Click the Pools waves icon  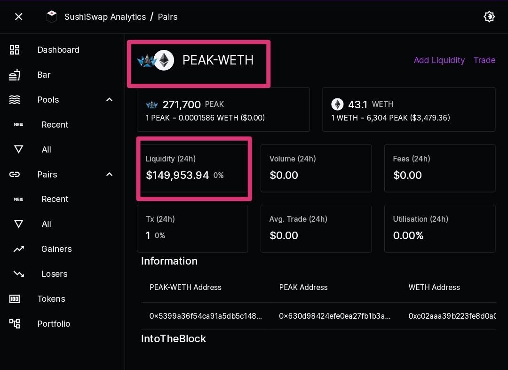click(15, 99)
